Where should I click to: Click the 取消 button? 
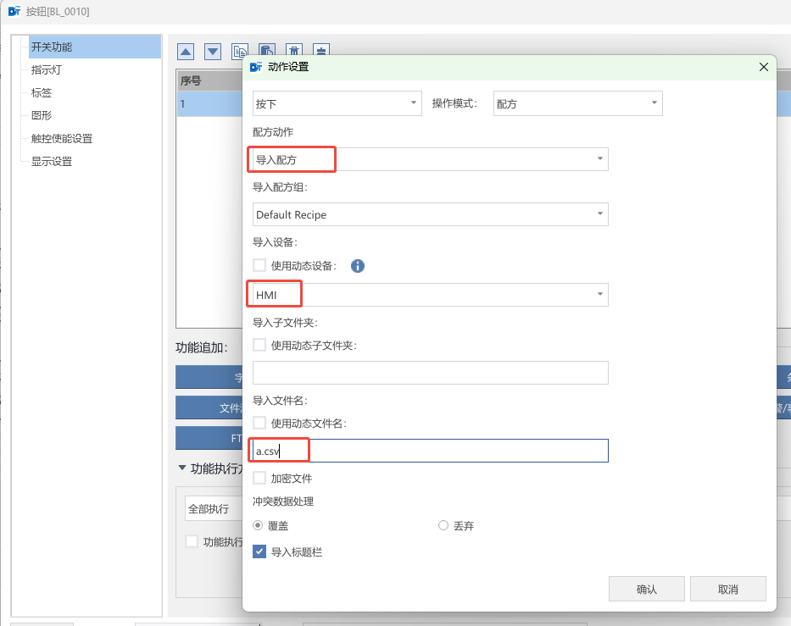pyautogui.click(x=727, y=589)
